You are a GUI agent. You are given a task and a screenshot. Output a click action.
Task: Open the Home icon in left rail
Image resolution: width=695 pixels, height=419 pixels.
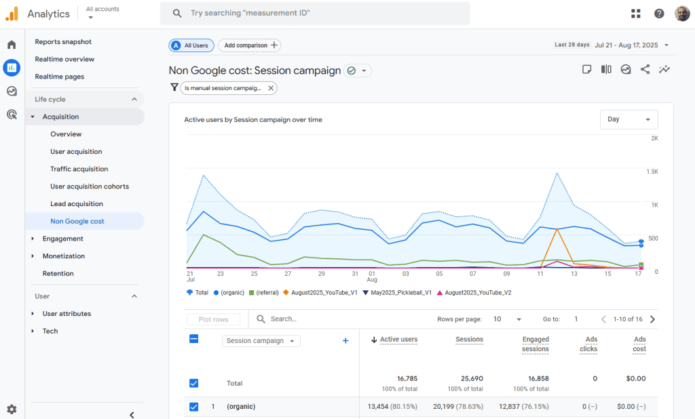pos(12,45)
